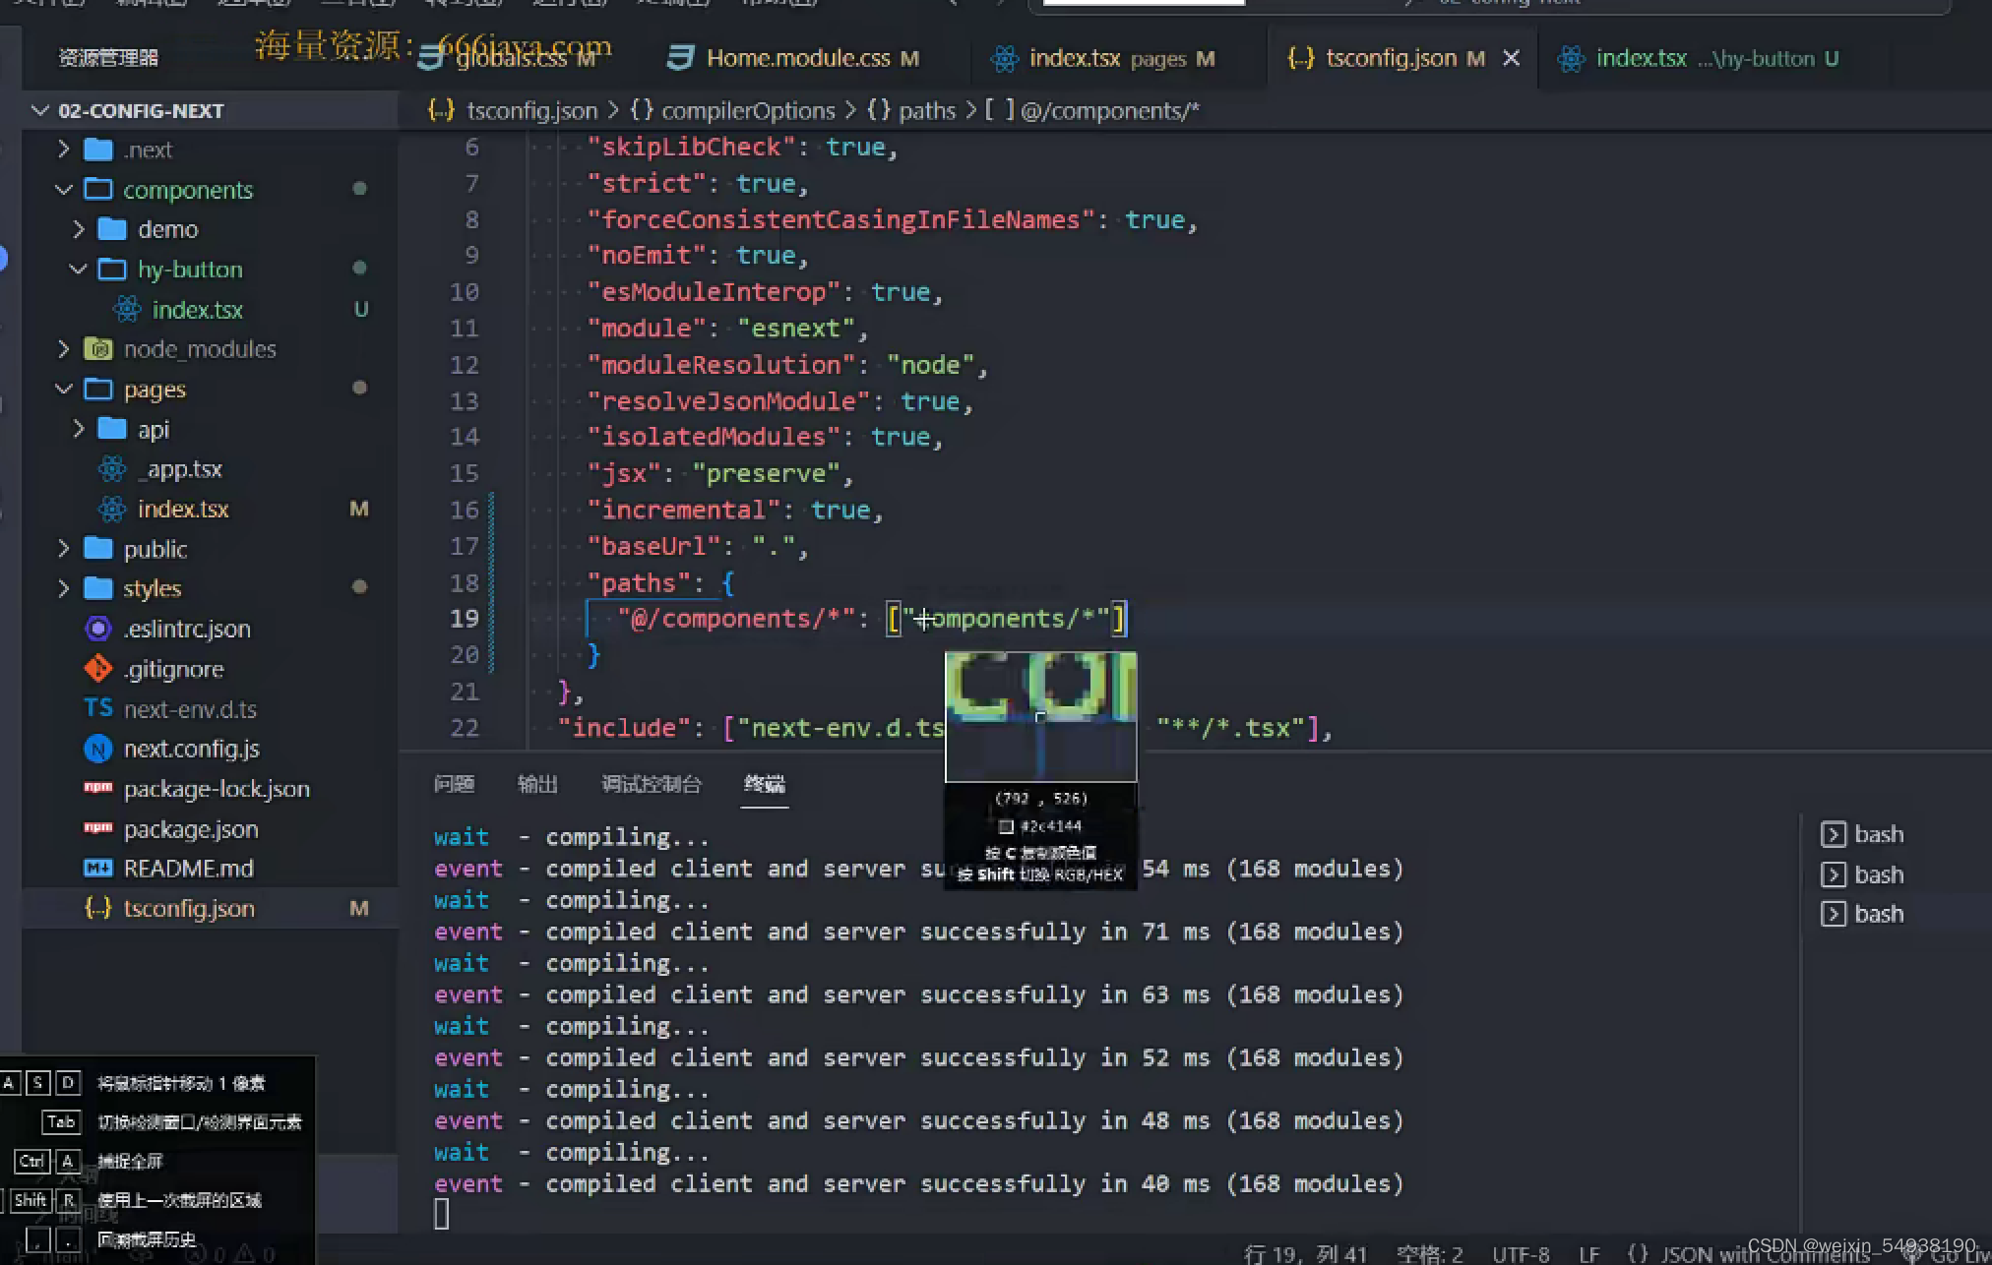Image resolution: width=1992 pixels, height=1265 pixels.
Task: Click tsconfig.json braces icon in explorer
Action: click(x=98, y=908)
